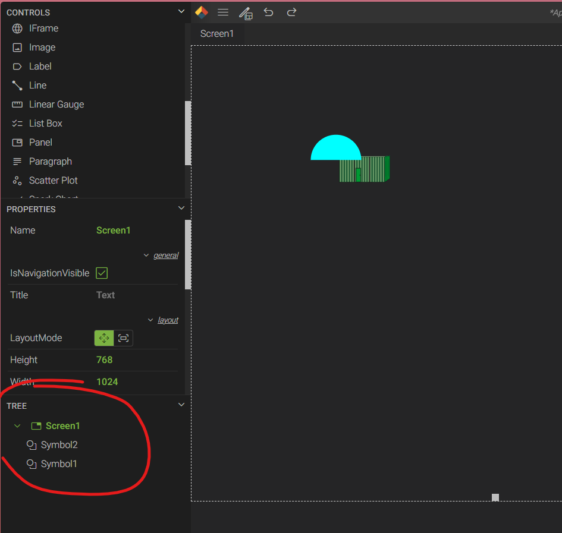Select the IFrame control
The height and width of the screenshot is (533, 562).
[x=43, y=29]
